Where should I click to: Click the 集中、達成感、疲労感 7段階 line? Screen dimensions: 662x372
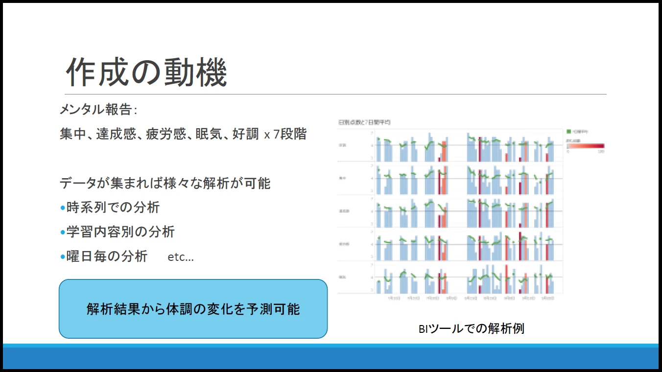(183, 134)
